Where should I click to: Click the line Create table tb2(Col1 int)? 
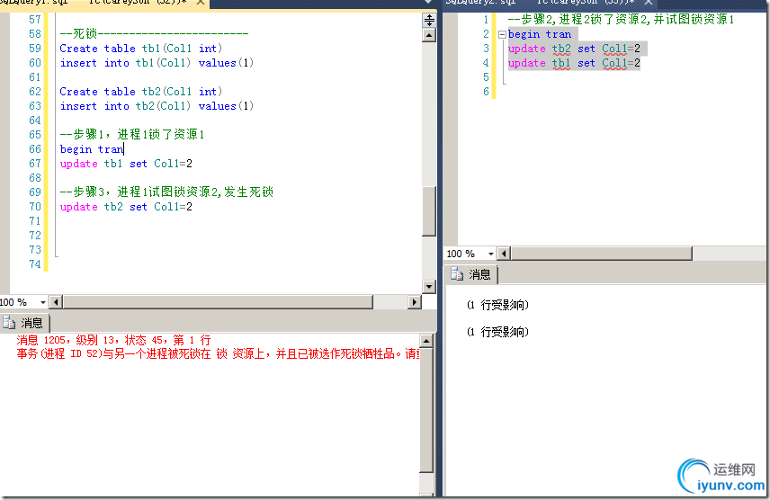[x=141, y=92]
